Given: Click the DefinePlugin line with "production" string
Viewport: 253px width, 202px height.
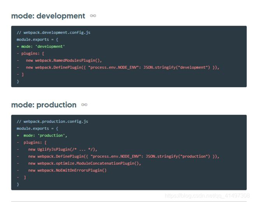Looking at the screenshot, I should [x=118, y=156].
